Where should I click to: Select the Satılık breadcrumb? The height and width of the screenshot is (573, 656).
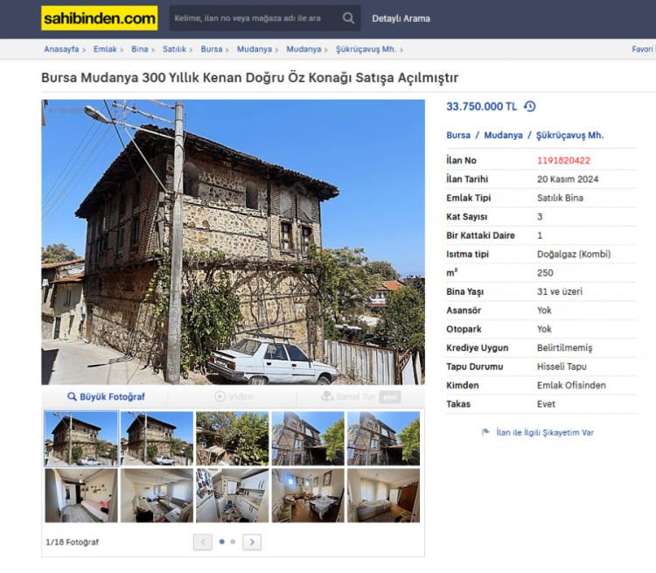click(174, 50)
